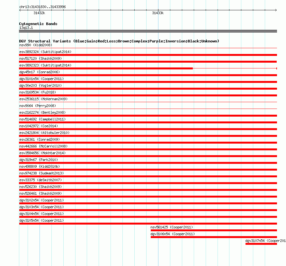Click thick red segment of esv3892323 bar
Image resolution: width=286 pixels, height=266 pixels.
tap(106, 68)
